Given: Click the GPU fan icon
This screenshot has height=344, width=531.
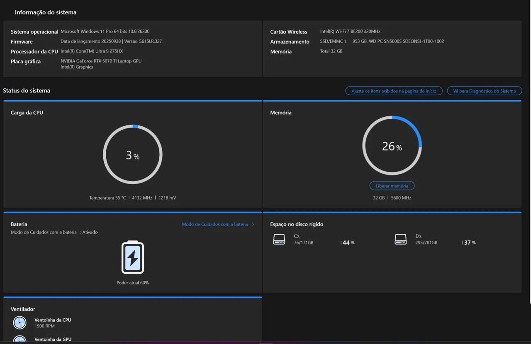Looking at the screenshot, I should click(19, 339).
